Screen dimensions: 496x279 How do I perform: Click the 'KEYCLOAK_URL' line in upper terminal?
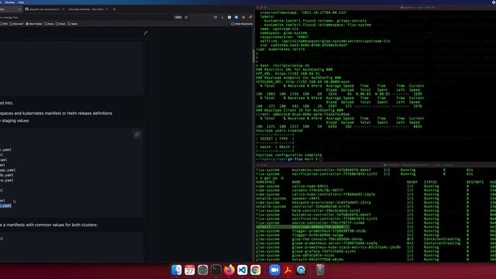pyautogui.click(x=303, y=81)
